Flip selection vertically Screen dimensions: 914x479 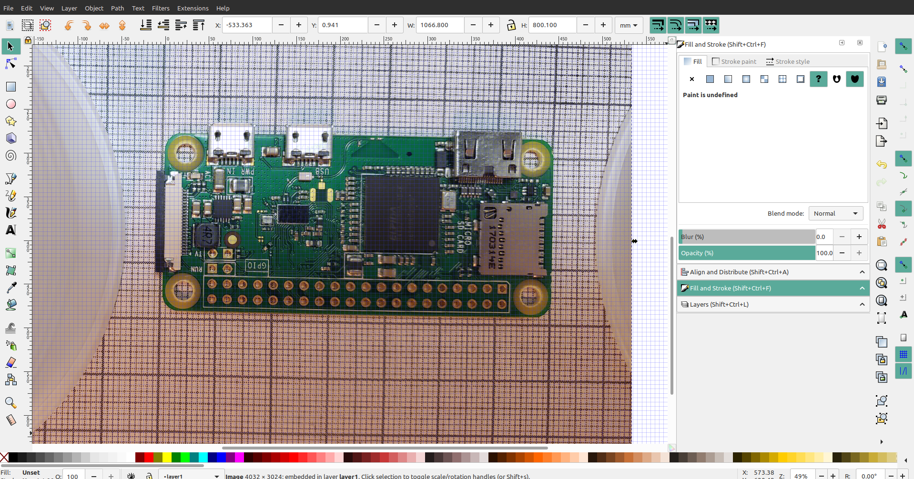click(122, 25)
